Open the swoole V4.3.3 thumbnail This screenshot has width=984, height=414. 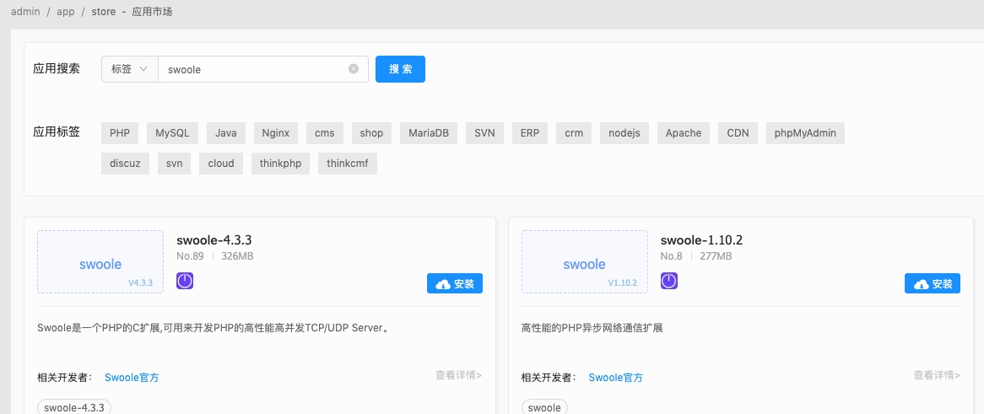(100, 261)
